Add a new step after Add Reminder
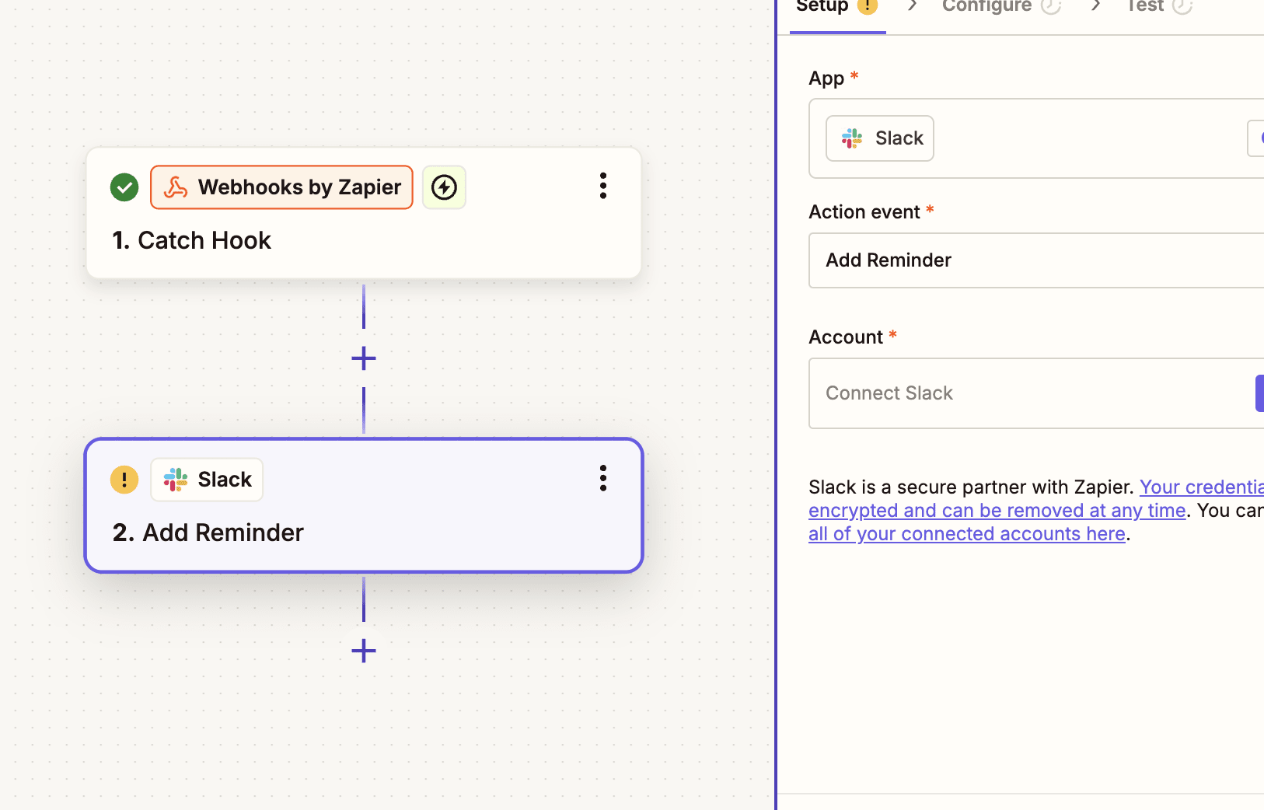Screen dimensions: 1264x810 (363, 651)
